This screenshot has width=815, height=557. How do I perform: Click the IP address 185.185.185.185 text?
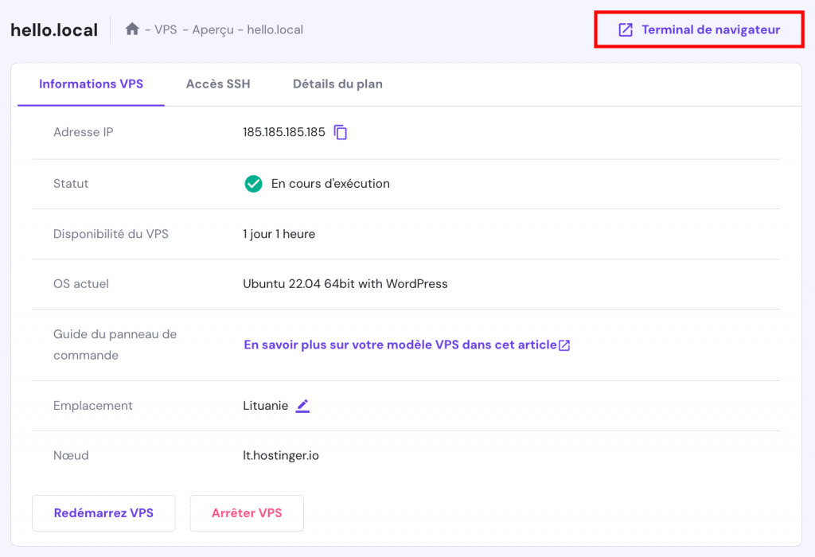click(284, 133)
